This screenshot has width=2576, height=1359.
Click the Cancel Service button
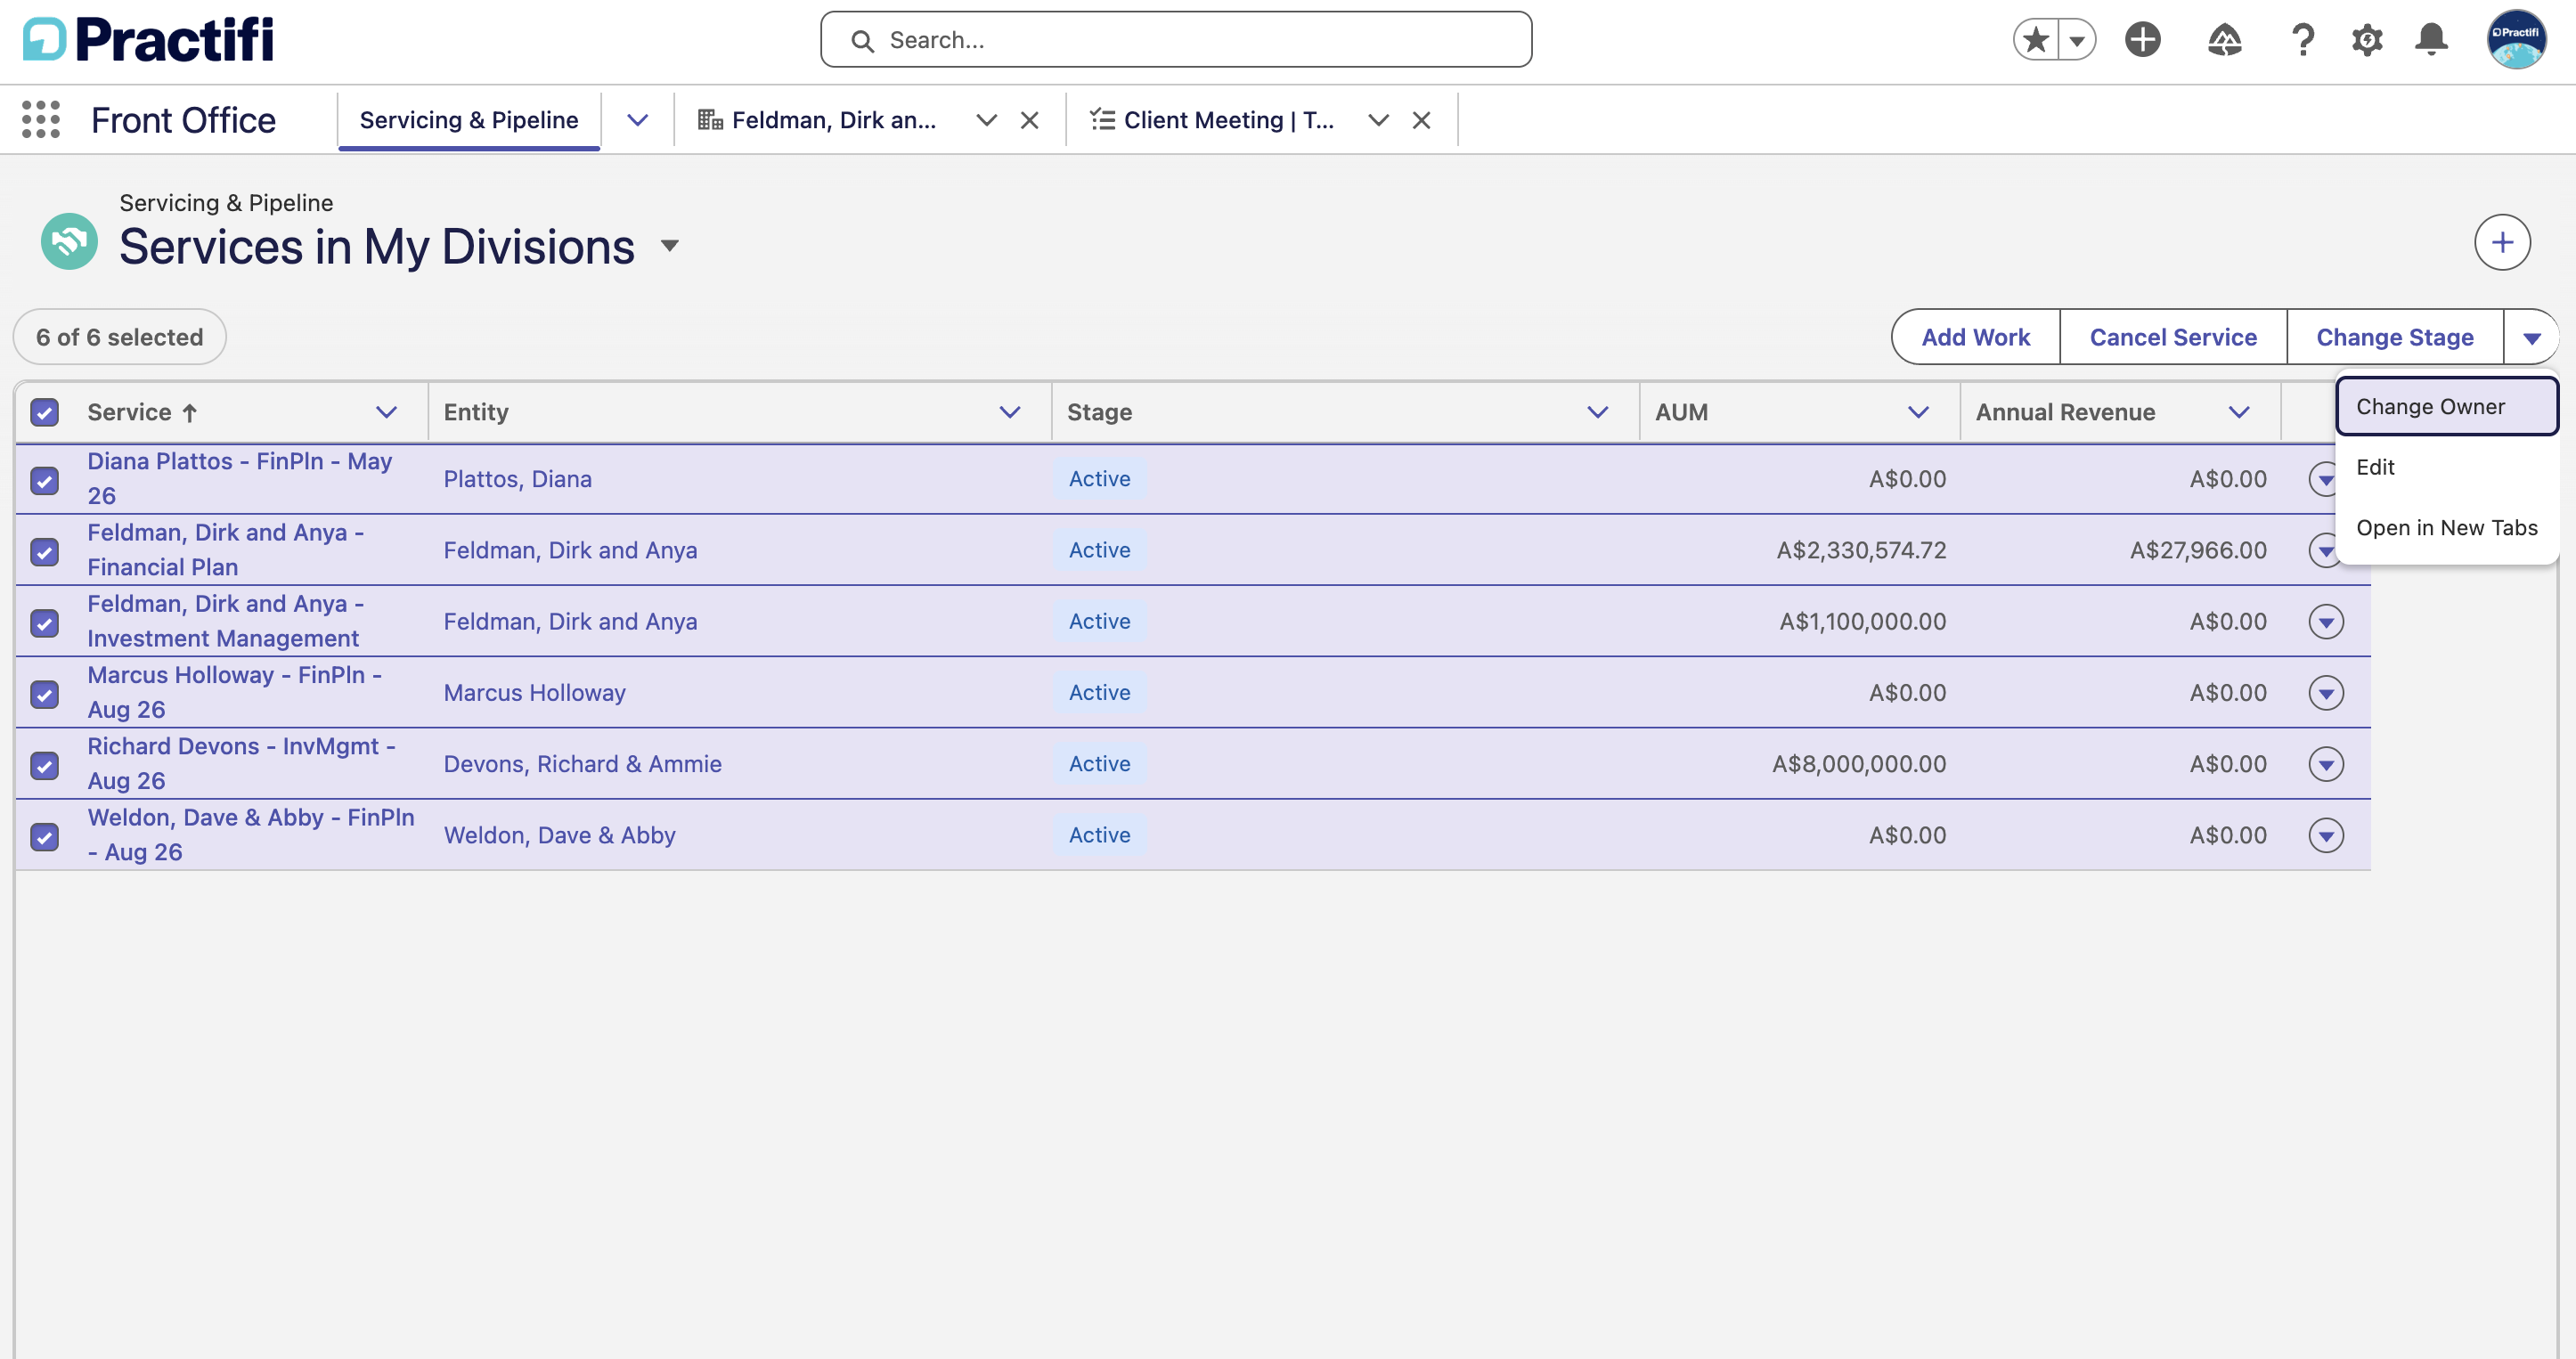(x=2173, y=337)
